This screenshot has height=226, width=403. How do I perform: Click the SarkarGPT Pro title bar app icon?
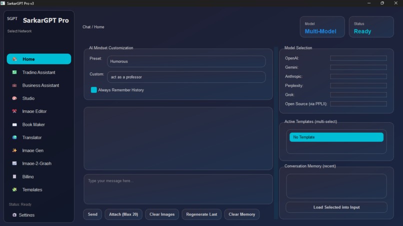(2, 3)
